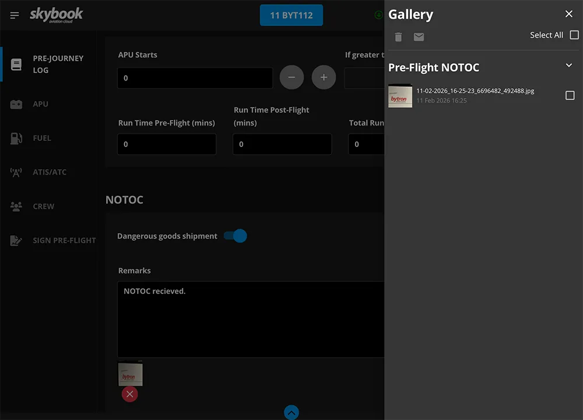Viewport: 583px width, 420px height.
Task: Tick the Select All checkbox
Action: coord(574,35)
